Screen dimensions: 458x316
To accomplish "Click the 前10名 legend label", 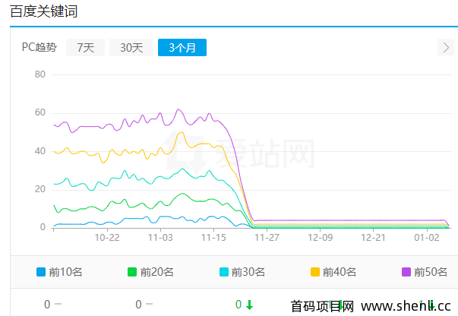I will coord(65,272).
